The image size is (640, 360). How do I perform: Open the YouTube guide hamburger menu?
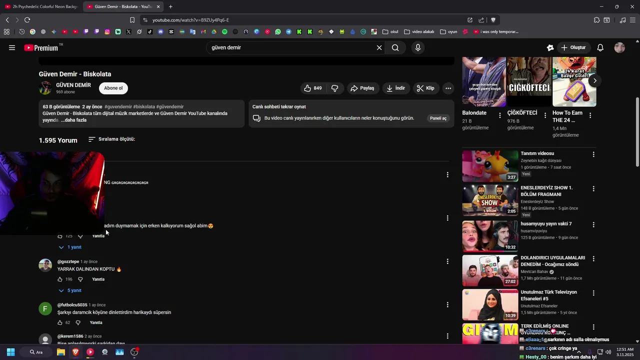(12, 48)
